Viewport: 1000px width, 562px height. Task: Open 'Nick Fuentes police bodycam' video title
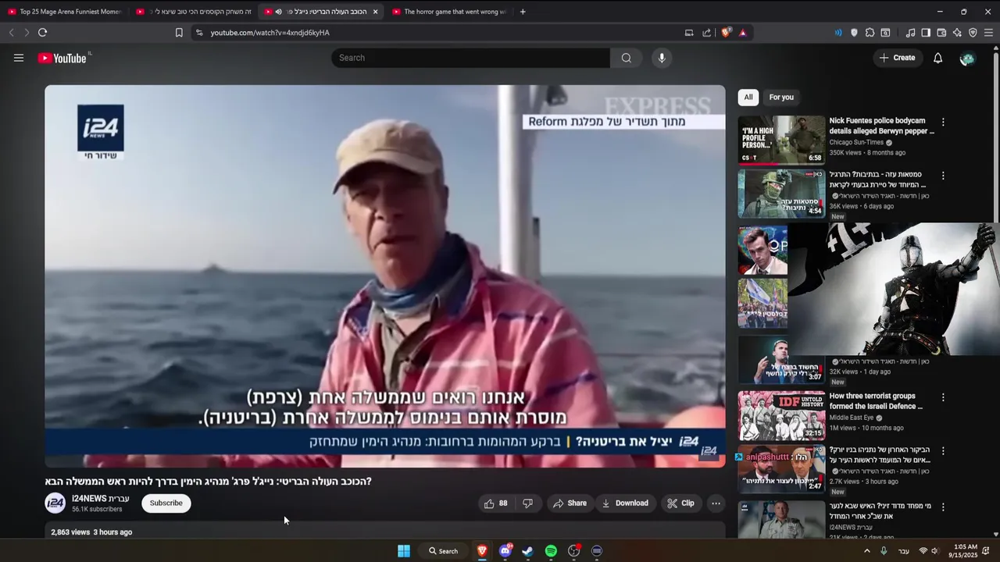click(x=881, y=126)
